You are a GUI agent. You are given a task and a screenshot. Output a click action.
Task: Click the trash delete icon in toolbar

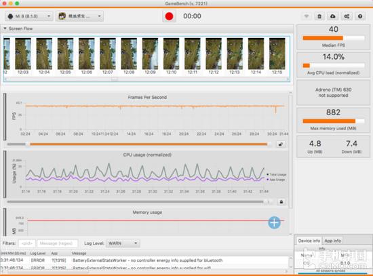click(x=319, y=16)
